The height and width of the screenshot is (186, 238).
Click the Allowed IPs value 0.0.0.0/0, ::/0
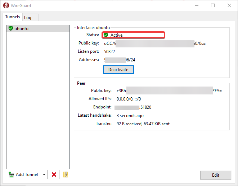coord(129,99)
